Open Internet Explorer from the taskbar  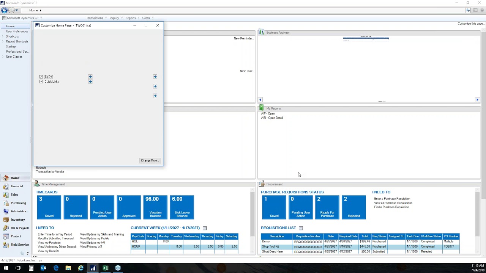[x=80, y=268]
